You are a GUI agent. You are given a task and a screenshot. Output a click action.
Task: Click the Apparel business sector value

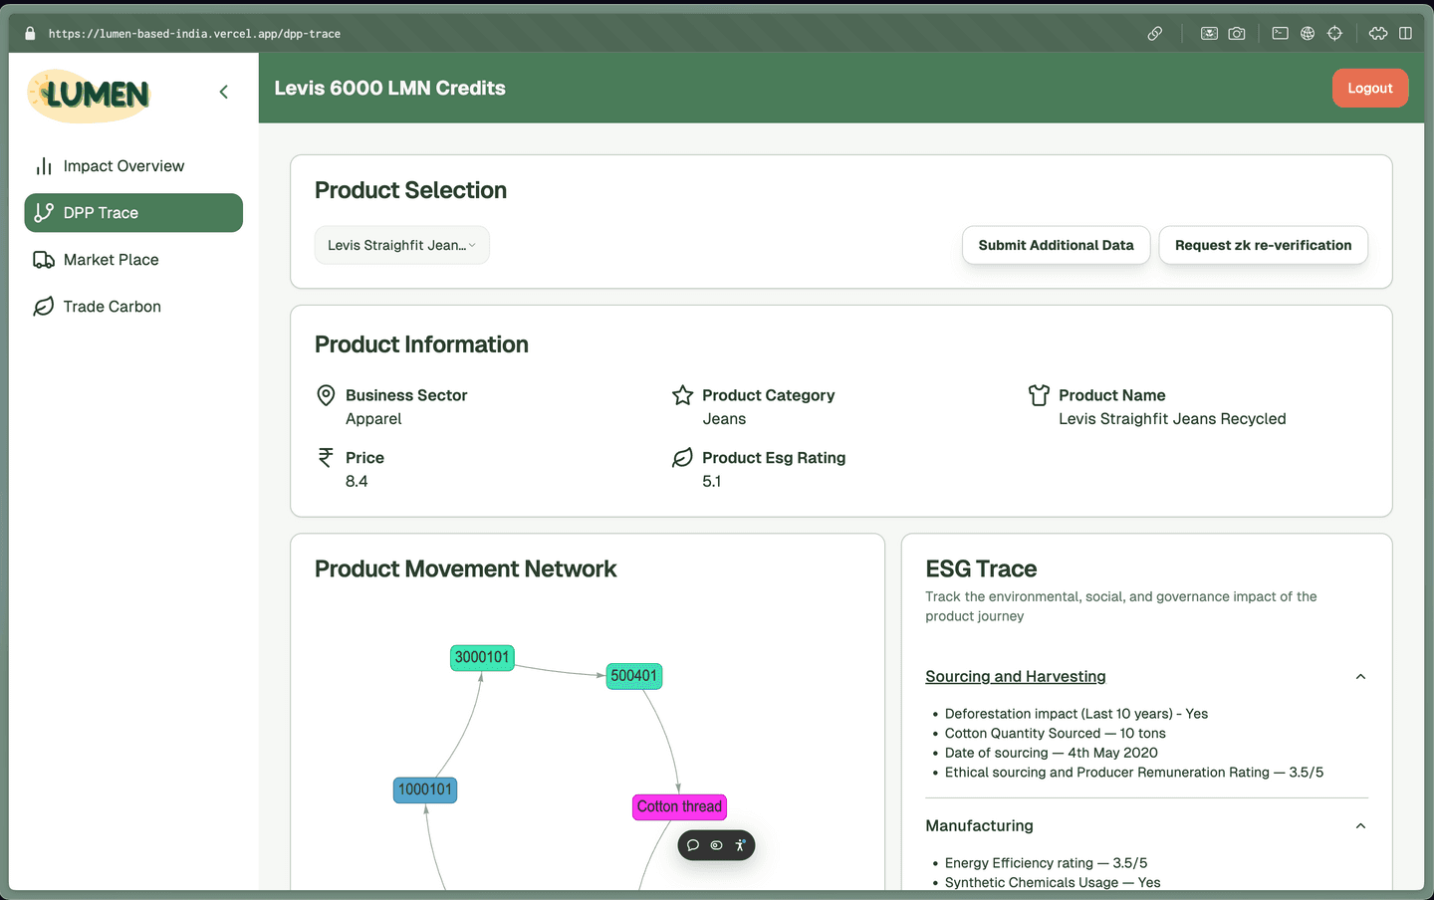tap(373, 419)
